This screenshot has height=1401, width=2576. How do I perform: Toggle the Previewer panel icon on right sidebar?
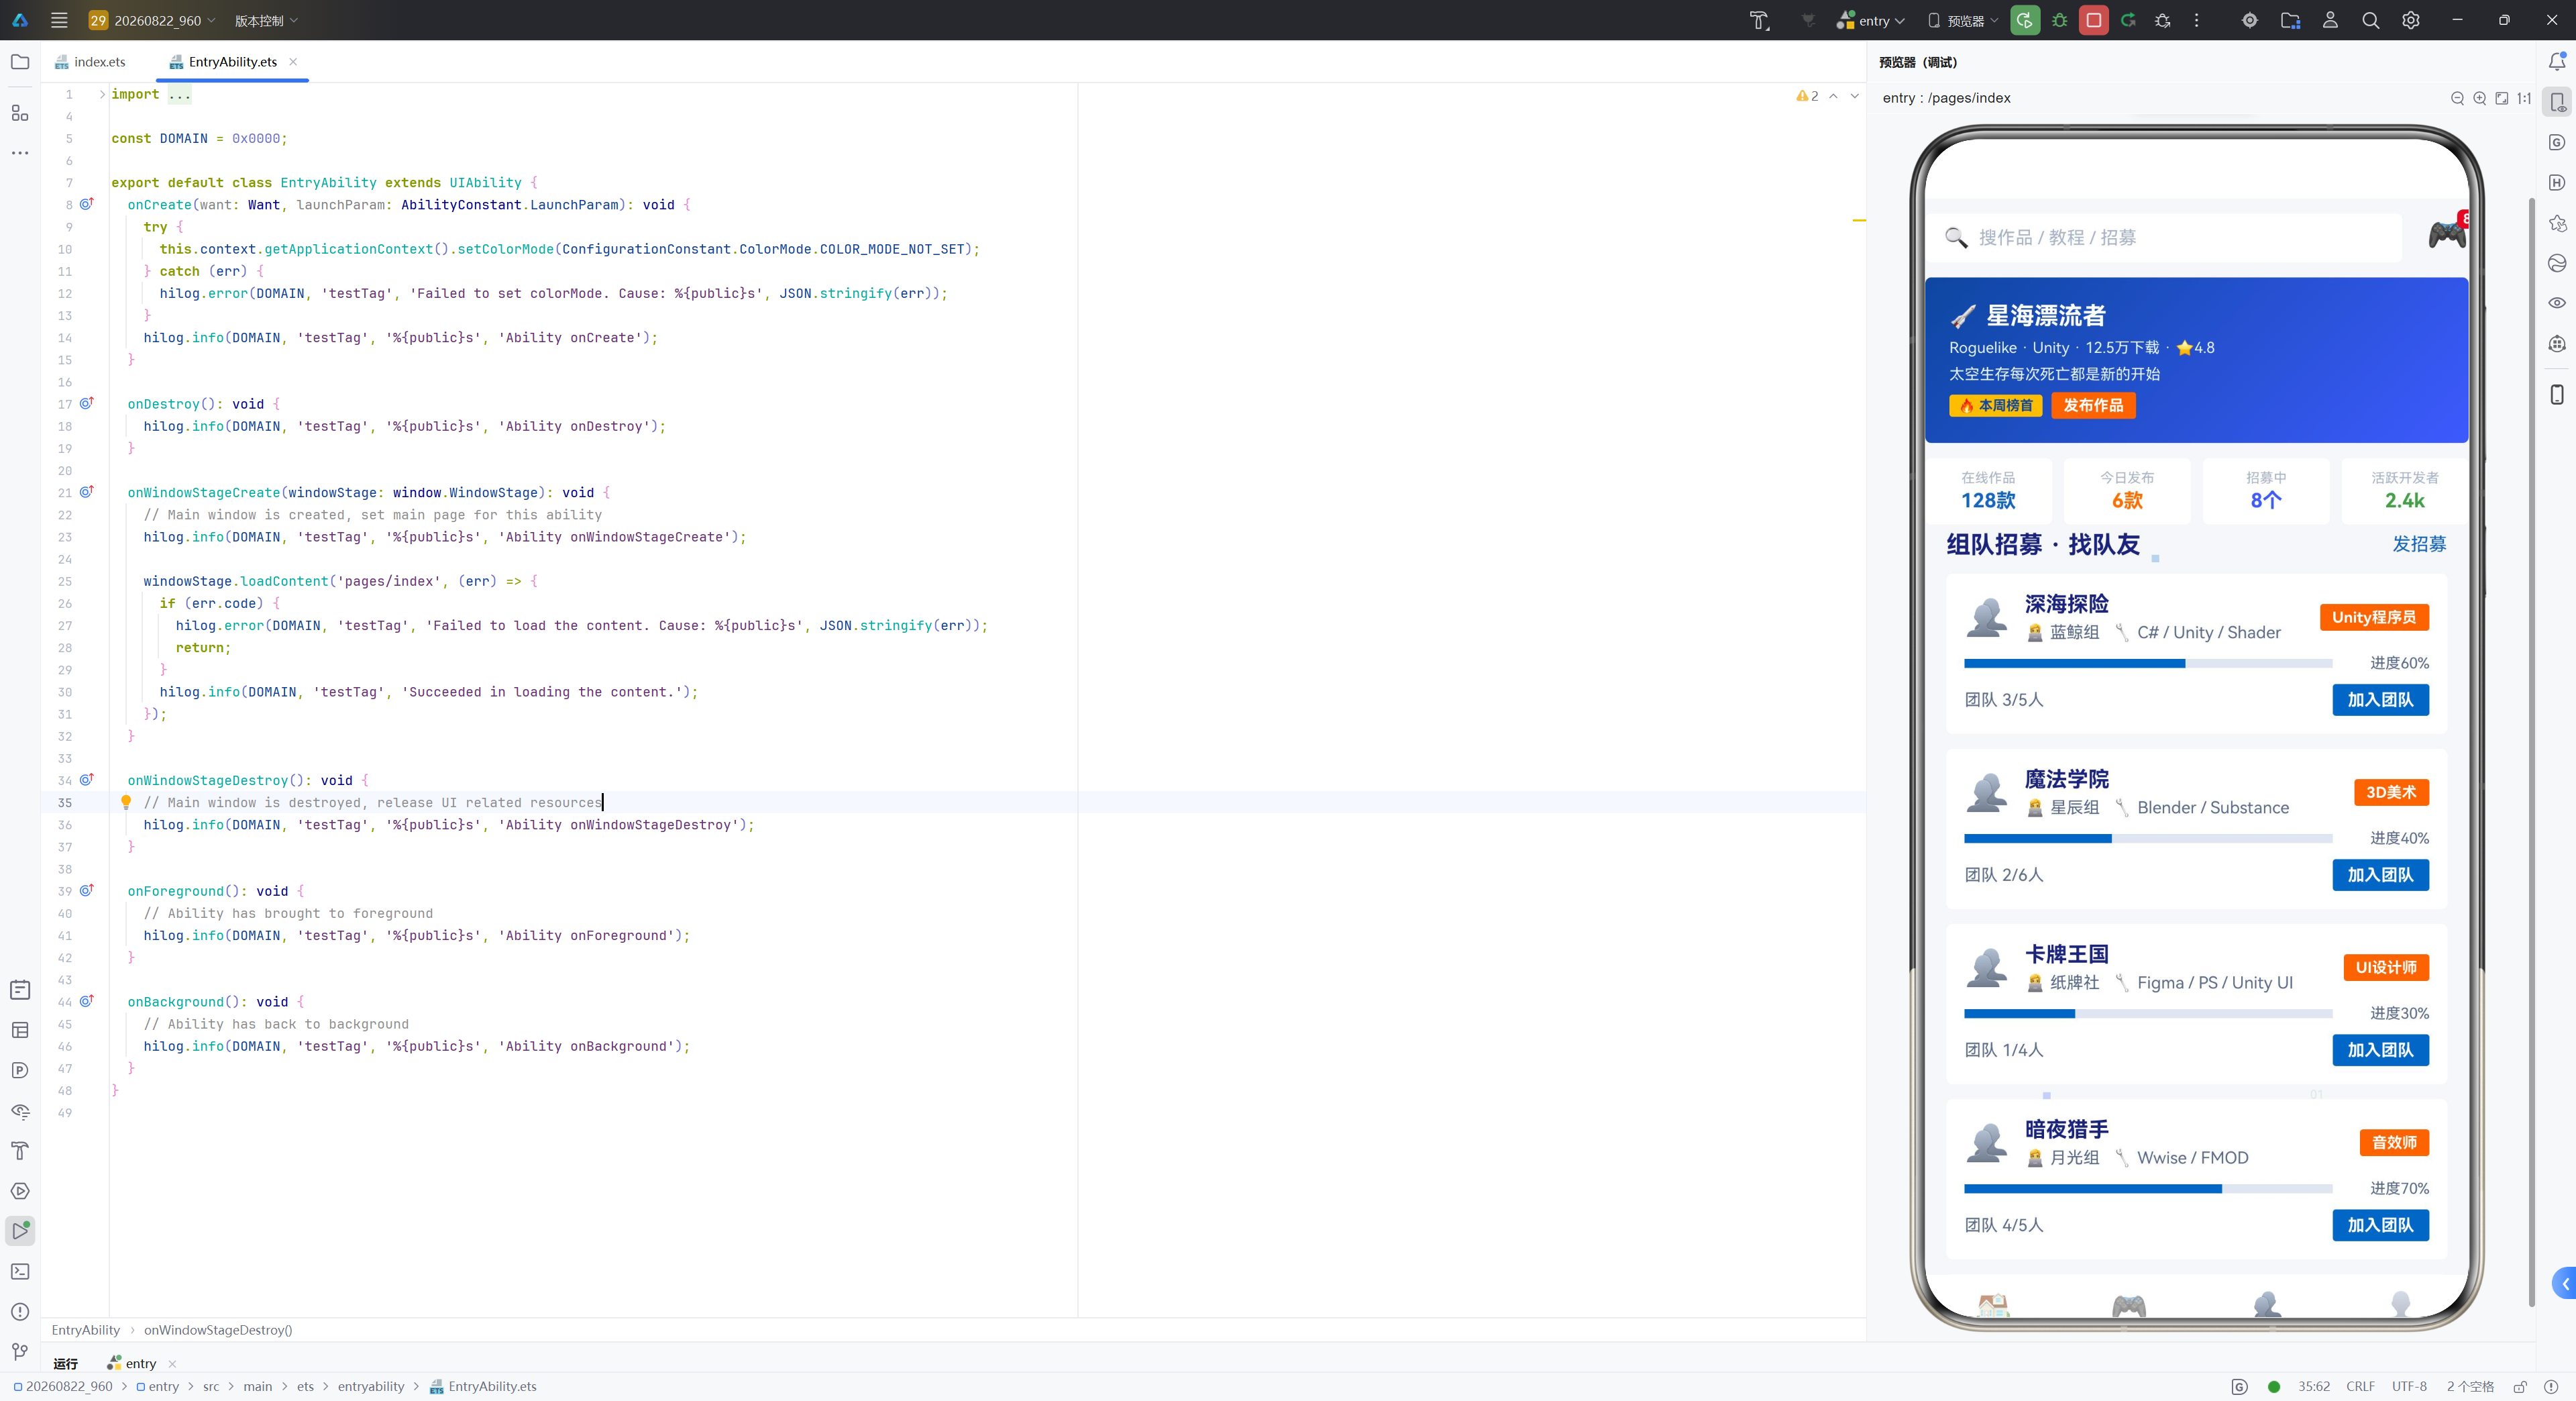coord(2557,102)
